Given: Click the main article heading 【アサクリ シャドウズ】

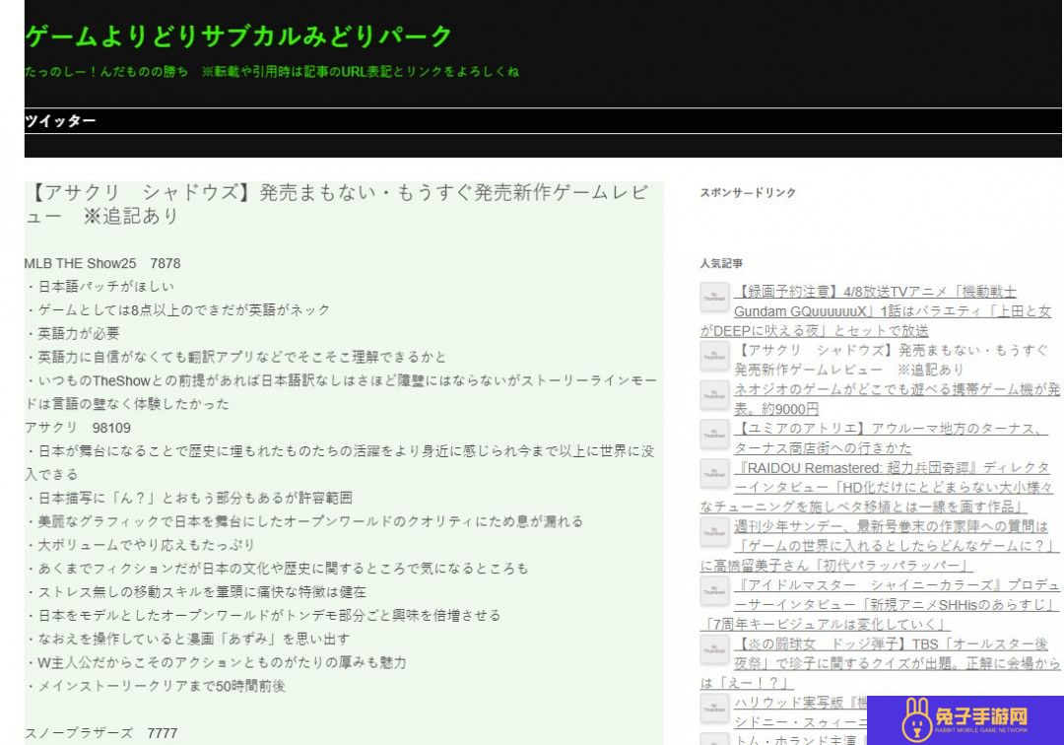Looking at the screenshot, I should [x=337, y=204].
